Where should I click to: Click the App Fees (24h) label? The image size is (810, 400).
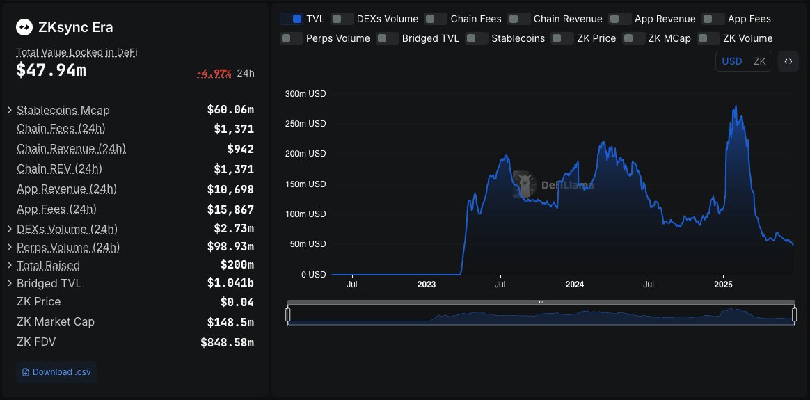(x=57, y=209)
